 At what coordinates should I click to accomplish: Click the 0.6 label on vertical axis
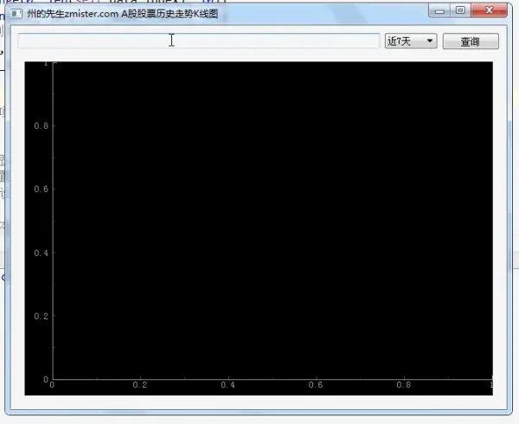[41, 189]
